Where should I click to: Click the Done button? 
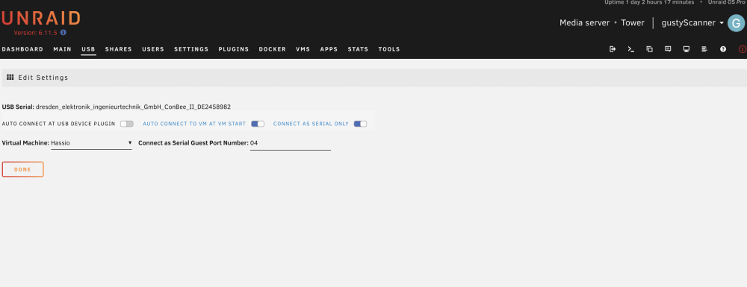[23, 169]
